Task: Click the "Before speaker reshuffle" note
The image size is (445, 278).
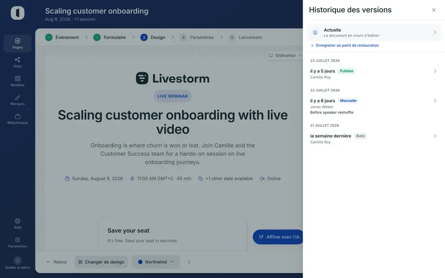Action: [332, 113]
